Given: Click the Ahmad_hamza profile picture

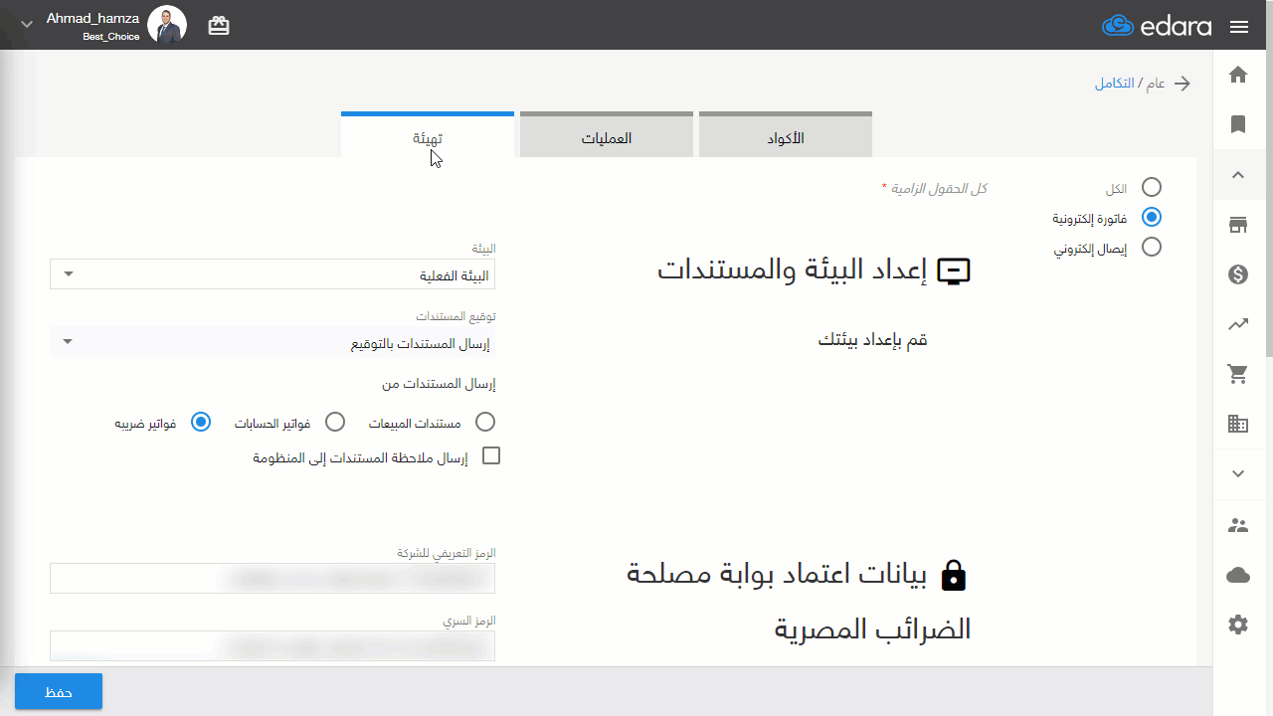Looking at the screenshot, I should click(x=167, y=24).
